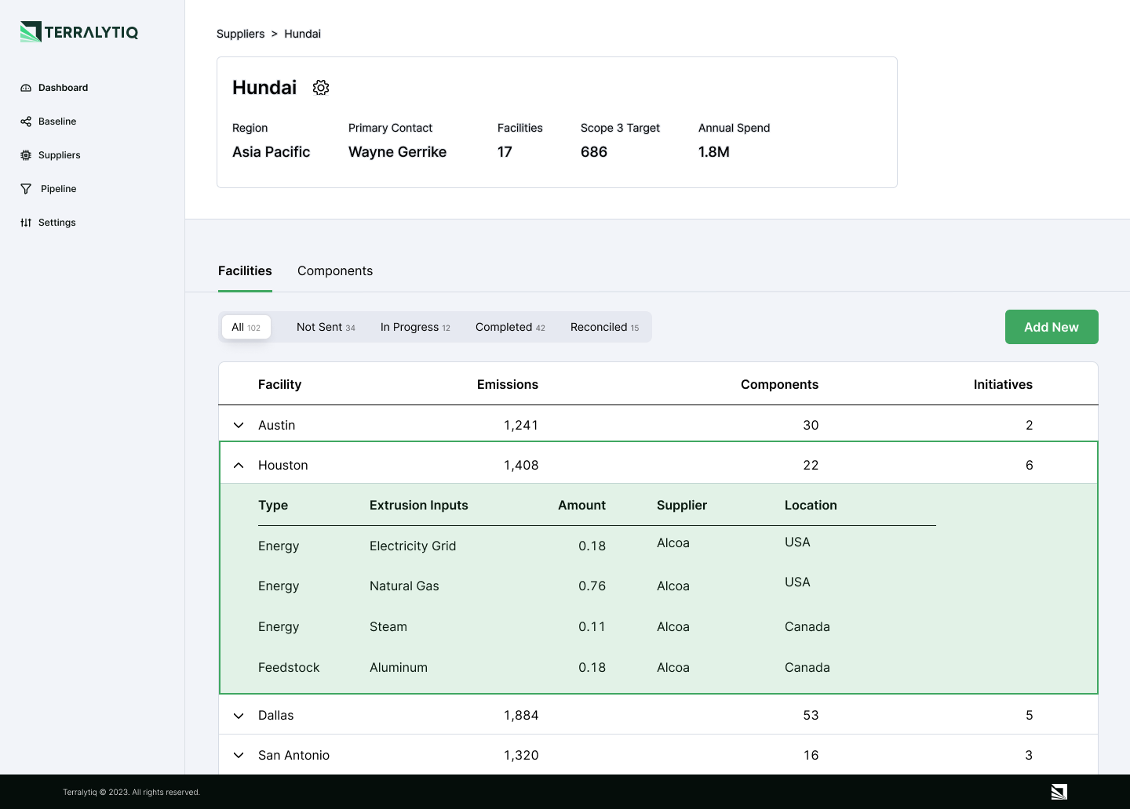
Task: Click the Settings sliders icon
Action: (26, 223)
